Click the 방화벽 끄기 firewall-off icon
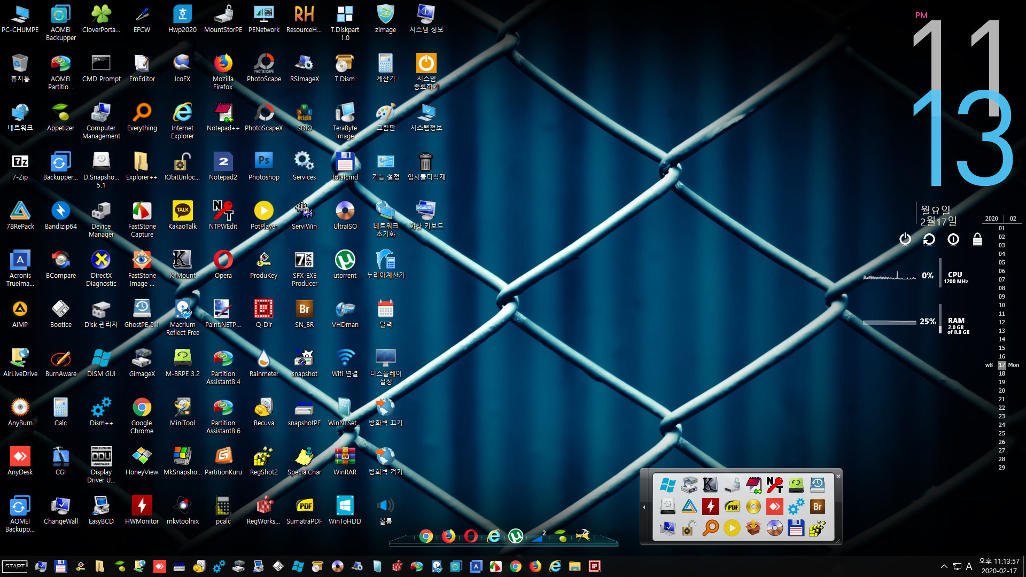1026x577 pixels. click(385, 412)
